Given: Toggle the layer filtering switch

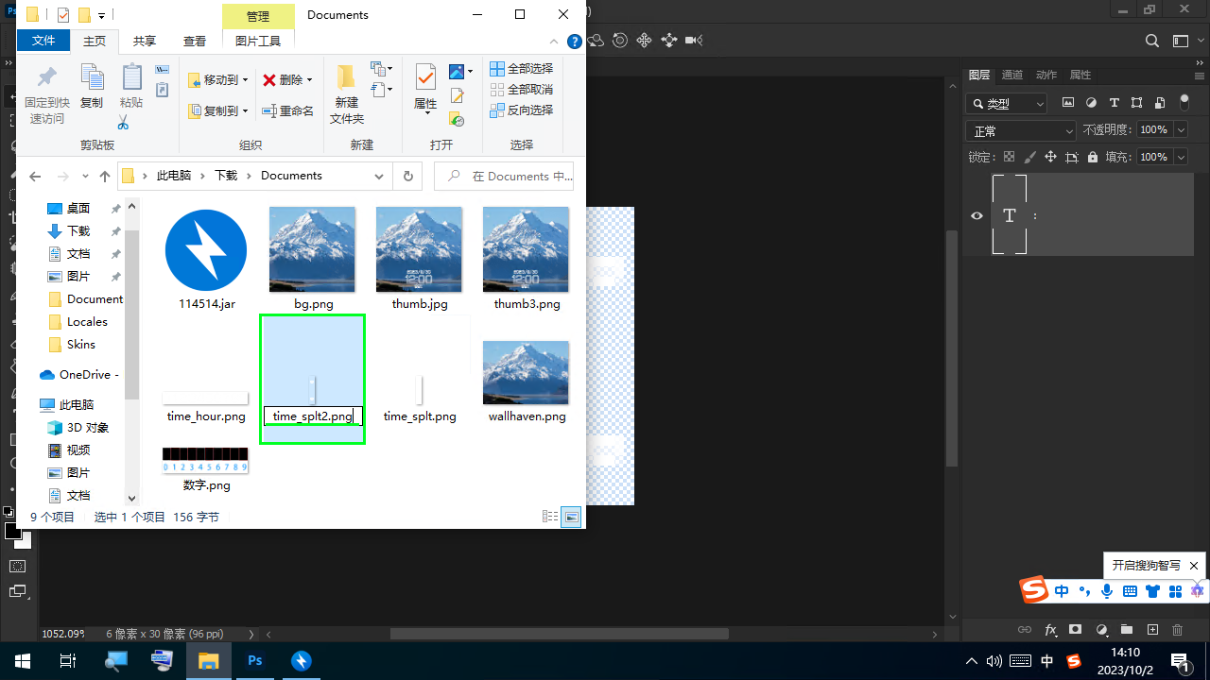Looking at the screenshot, I should point(1184,103).
